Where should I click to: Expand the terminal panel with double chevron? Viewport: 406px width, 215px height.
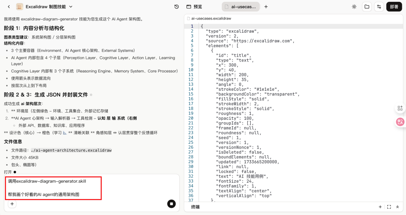(x=397, y=207)
